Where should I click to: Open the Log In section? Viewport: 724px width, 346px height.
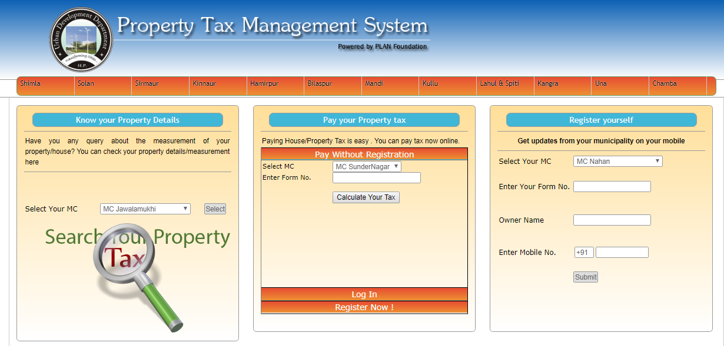pyautogui.click(x=364, y=294)
